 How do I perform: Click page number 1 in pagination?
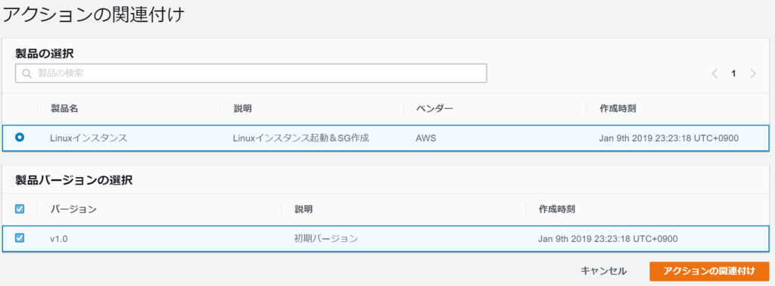pyautogui.click(x=733, y=73)
